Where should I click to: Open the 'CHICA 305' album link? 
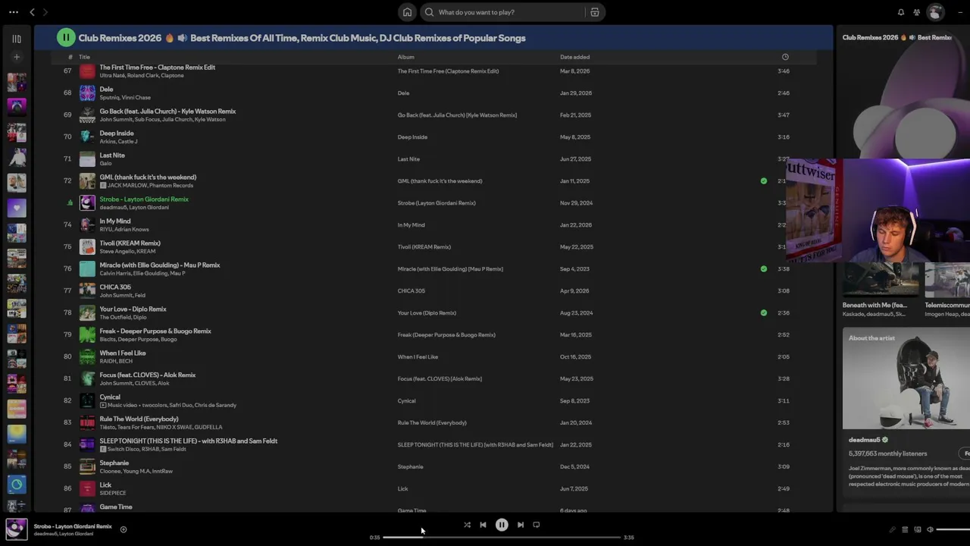pos(411,291)
